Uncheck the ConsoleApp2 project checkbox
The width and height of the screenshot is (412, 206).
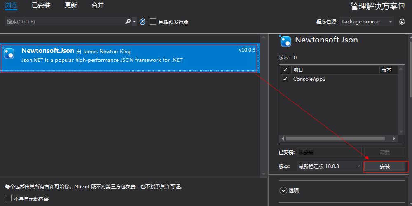click(285, 79)
